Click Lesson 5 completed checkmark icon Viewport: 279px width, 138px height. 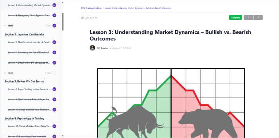(54, 42)
